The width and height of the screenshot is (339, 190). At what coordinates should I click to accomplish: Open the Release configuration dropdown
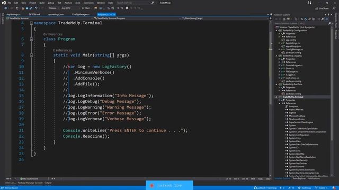click(x=54, y=8)
